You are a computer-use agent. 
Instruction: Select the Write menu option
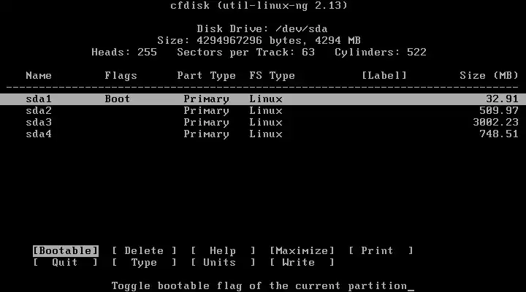click(302, 263)
